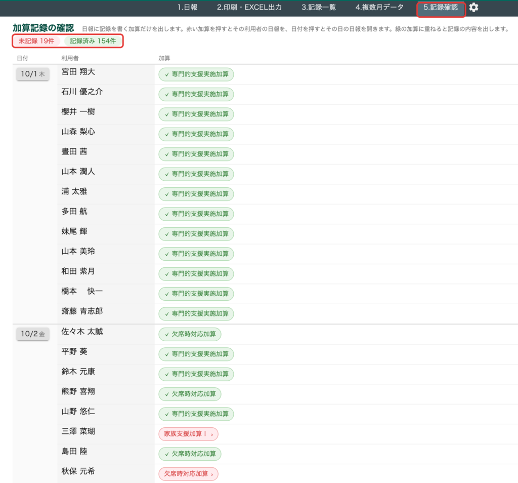Click 多田 航's 専門的支援実施加算 badge

196,214
